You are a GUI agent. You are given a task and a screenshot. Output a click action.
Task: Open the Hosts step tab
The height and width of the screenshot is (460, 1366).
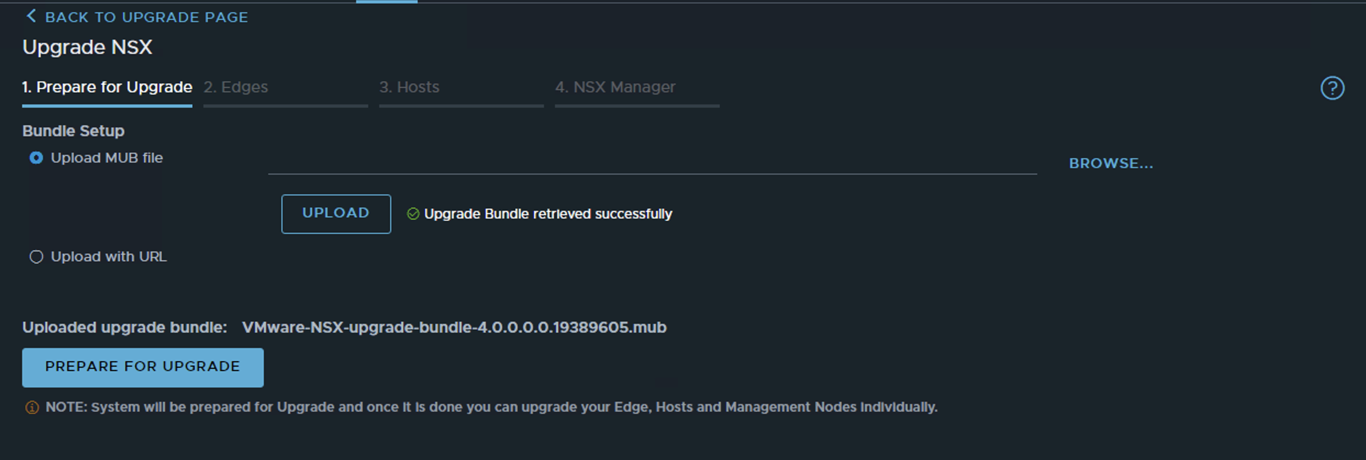[409, 87]
